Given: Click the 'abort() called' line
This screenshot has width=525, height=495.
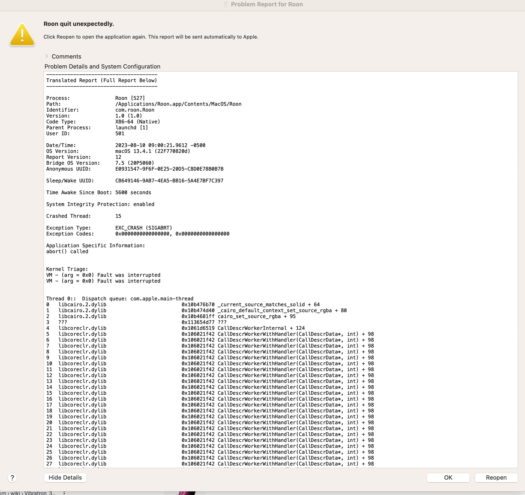Looking at the screenshot, I should click(x=67, y=251).
